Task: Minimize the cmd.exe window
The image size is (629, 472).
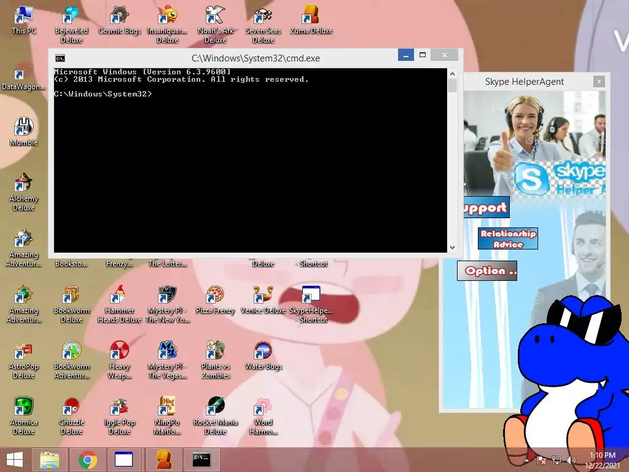Action: pyautogui.click(x=406, y=55)
